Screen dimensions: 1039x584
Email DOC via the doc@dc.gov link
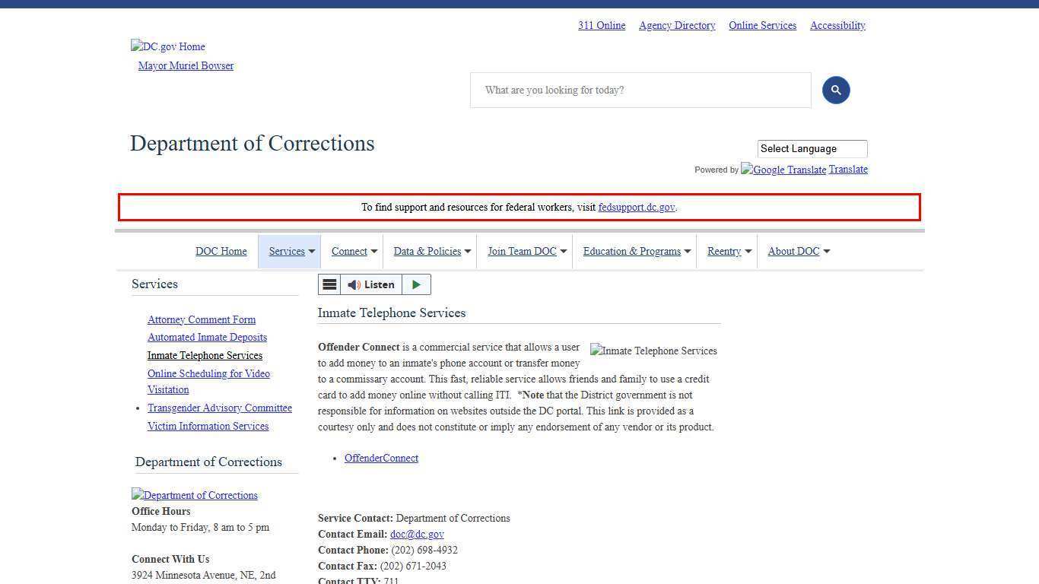417,534
